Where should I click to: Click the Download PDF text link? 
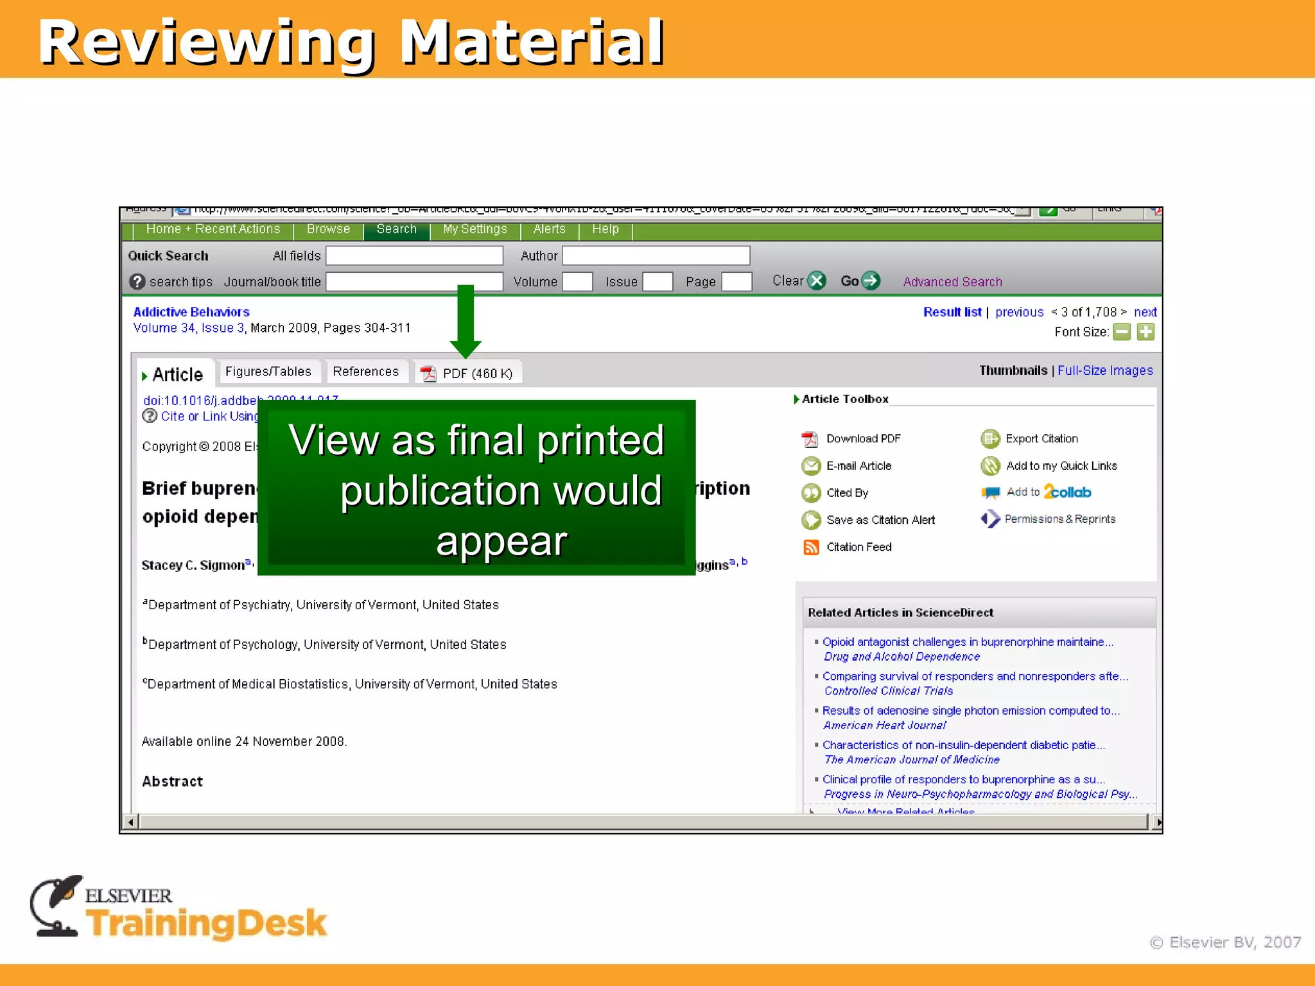click(x=864, y=438)
